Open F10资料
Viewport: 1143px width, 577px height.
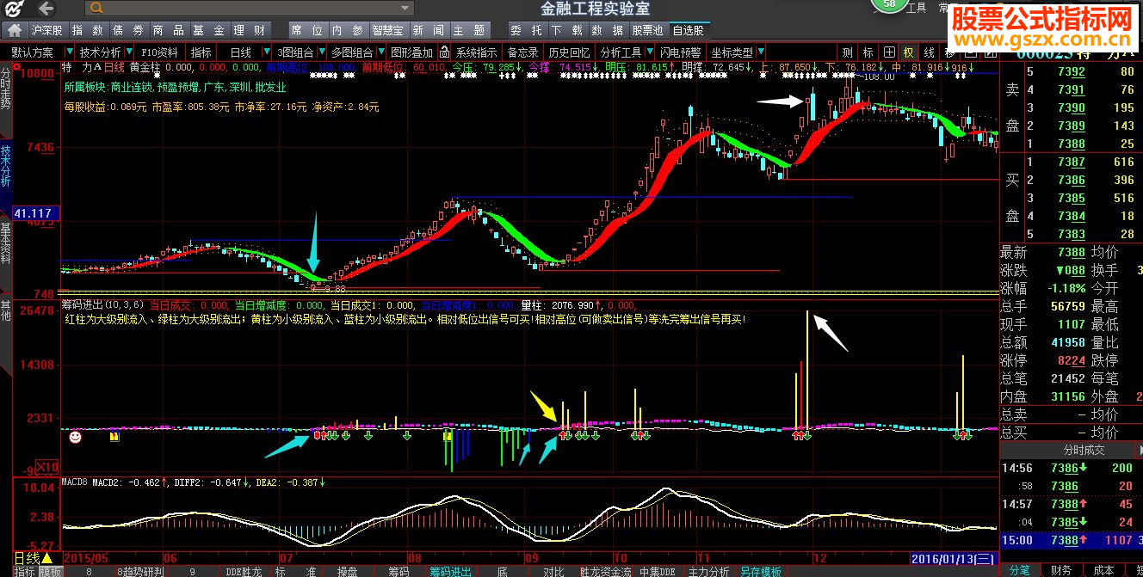(x=160, y=52)
